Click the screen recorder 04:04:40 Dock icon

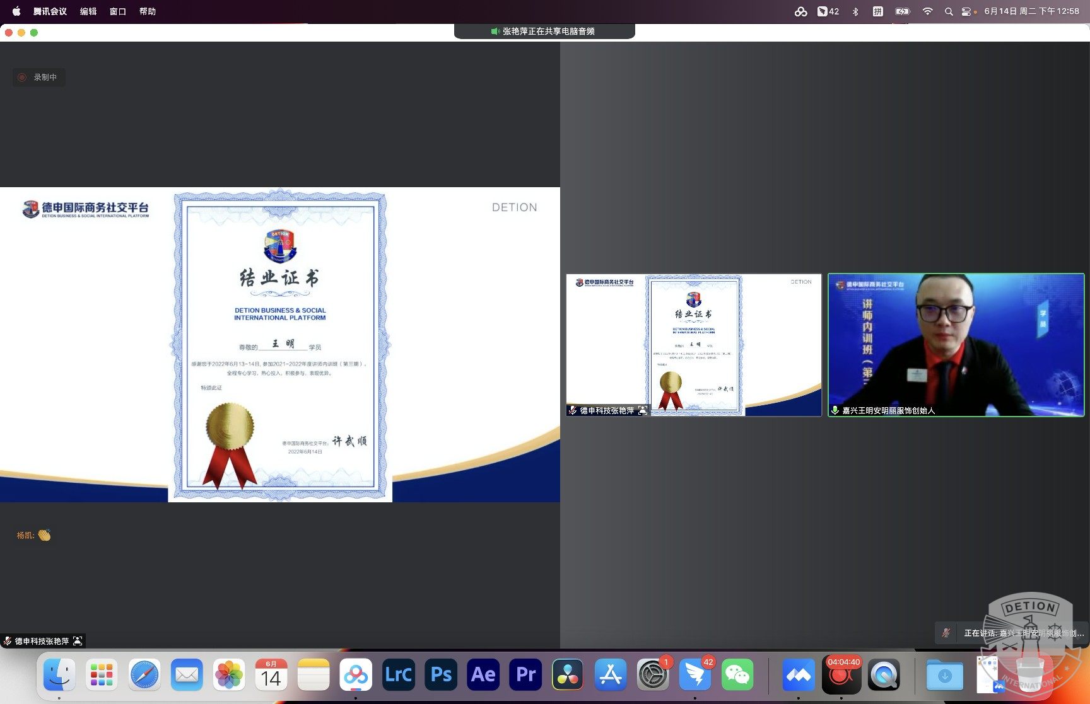pos(841,674)
